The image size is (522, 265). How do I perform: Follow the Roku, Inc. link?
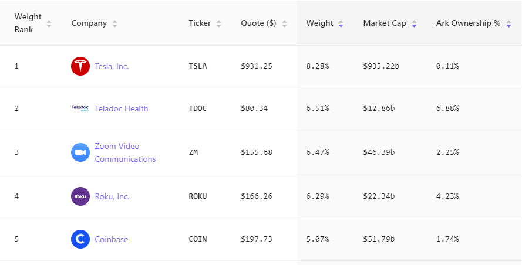pos(112,196)
